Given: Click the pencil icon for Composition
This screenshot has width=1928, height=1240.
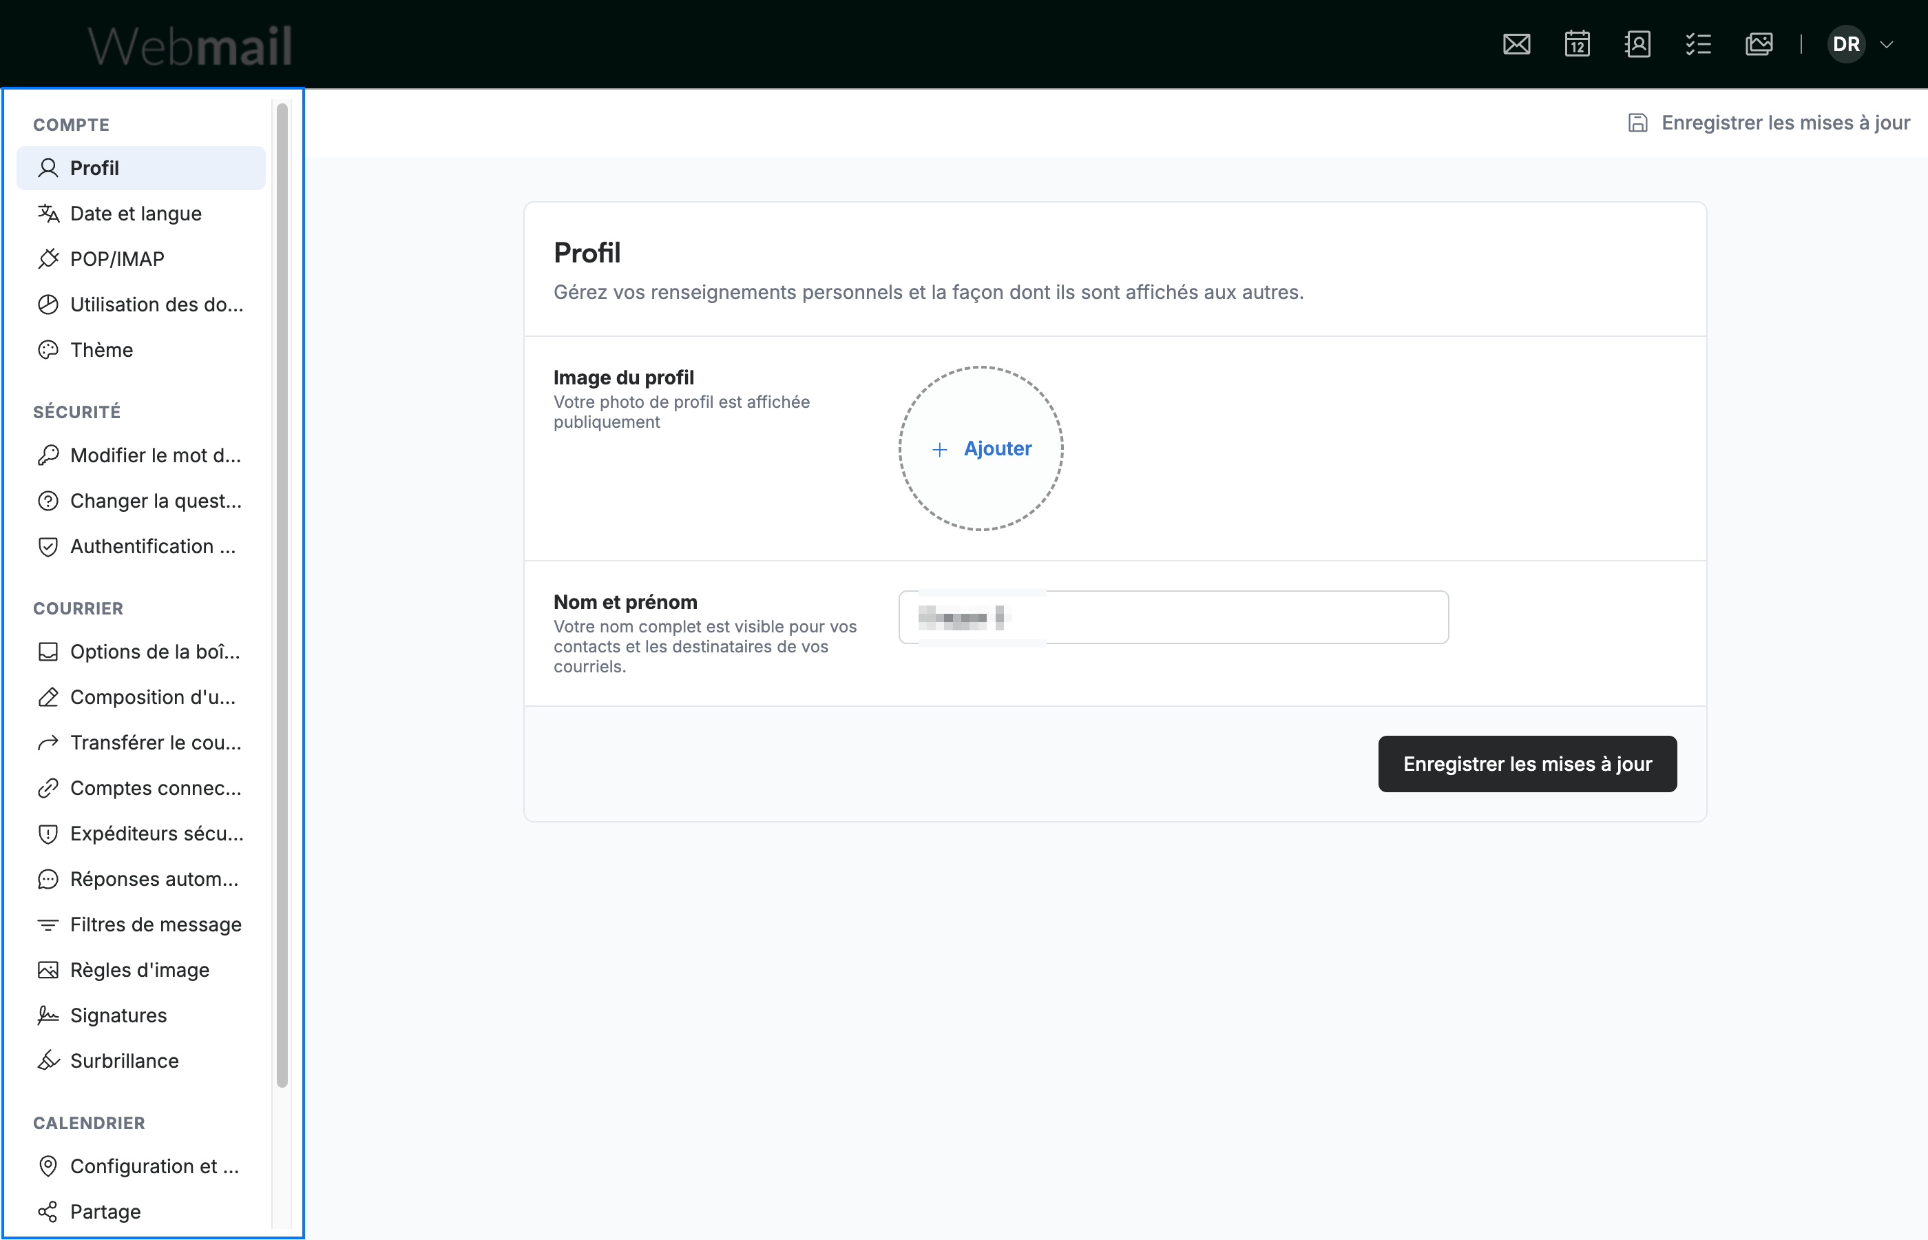Looking at the screenshot, I should click(48, 697).
